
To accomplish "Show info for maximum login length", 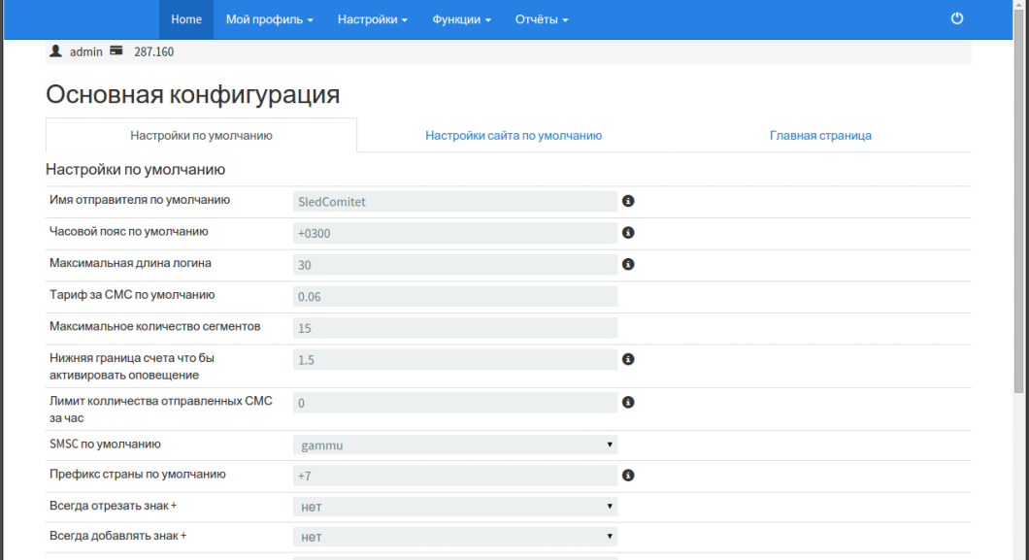I will point(628,264).
